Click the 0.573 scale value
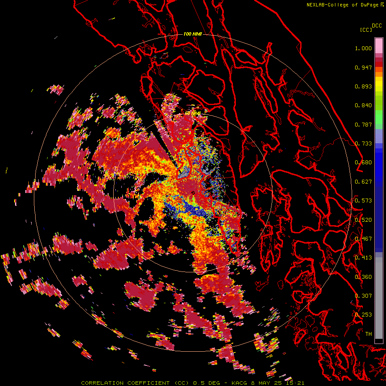This screenshot has width=386, height=386. [x=363, y=201]
